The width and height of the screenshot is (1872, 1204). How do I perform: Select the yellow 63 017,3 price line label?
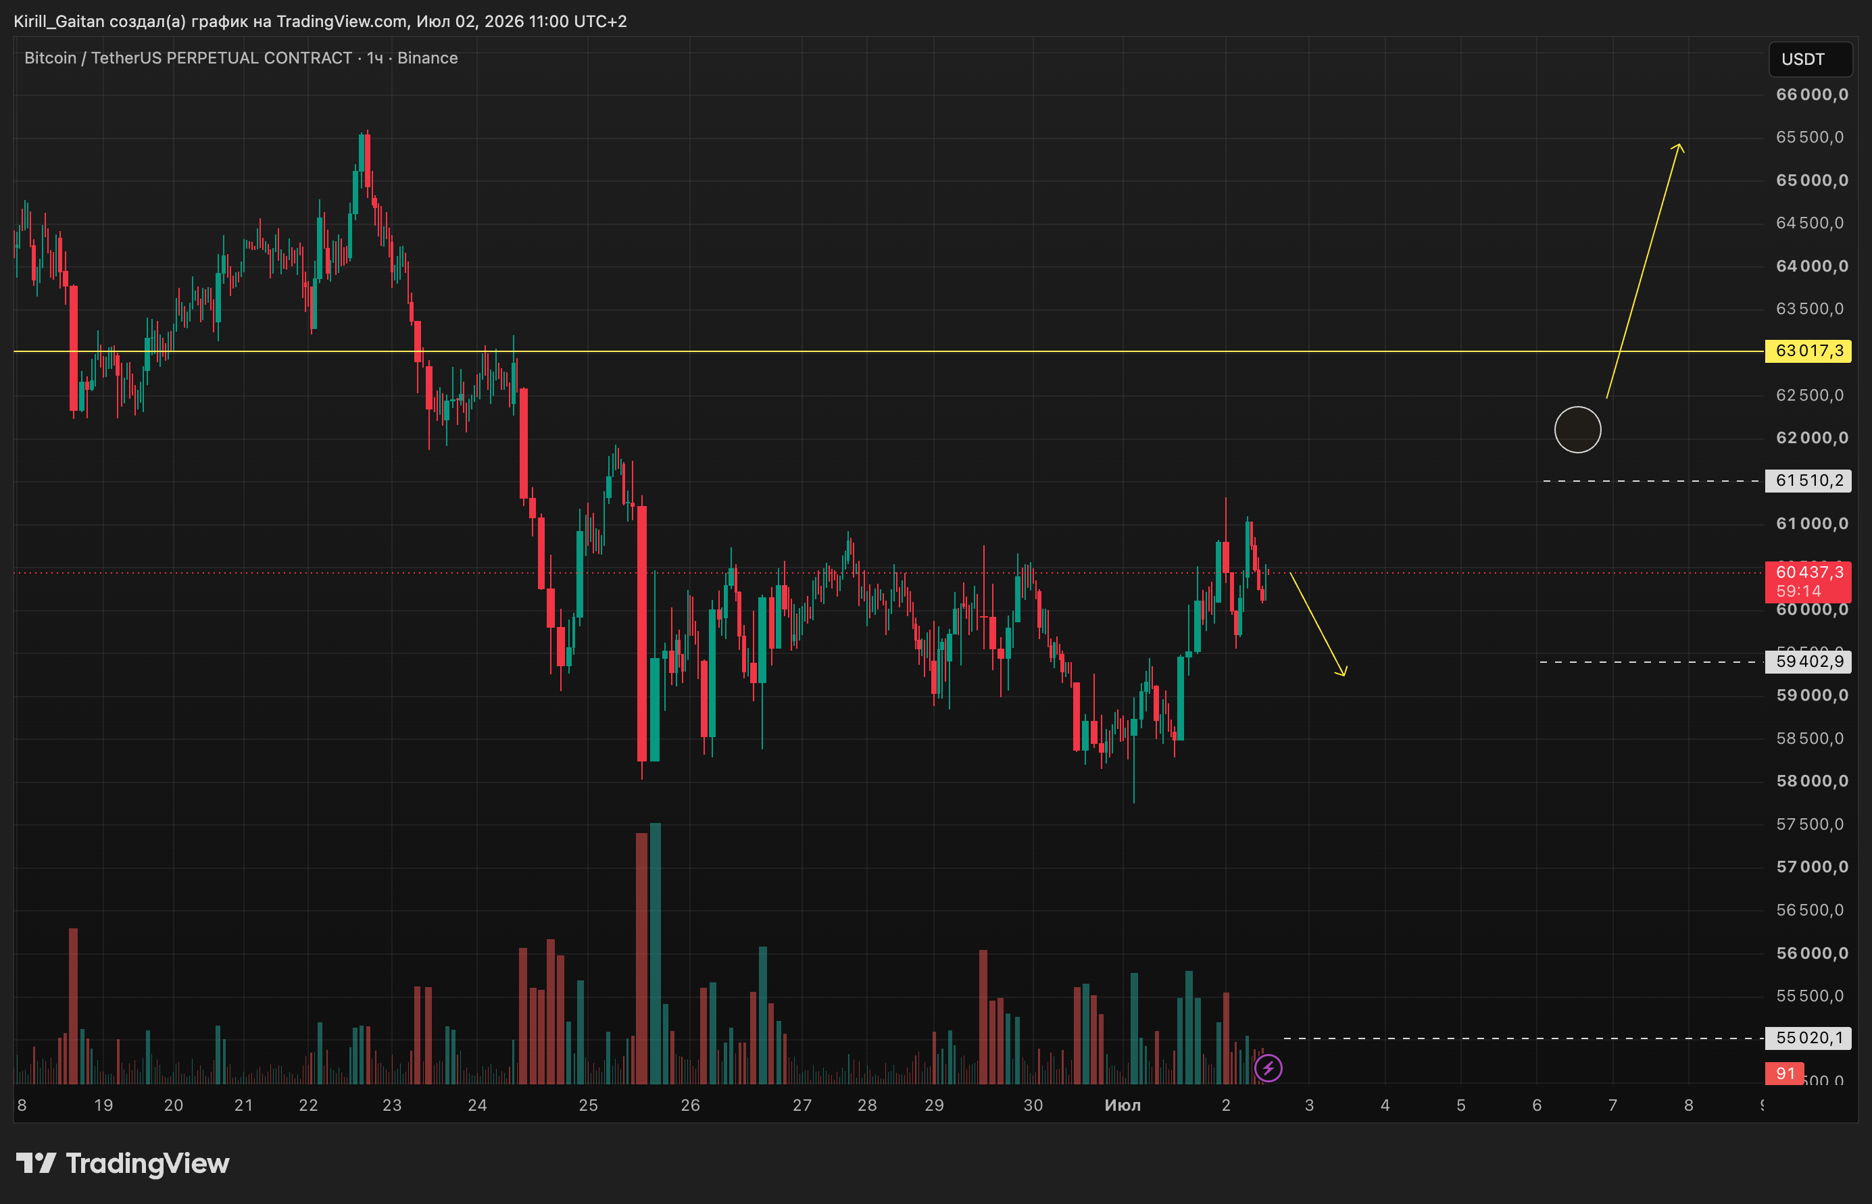point(1808,351)
